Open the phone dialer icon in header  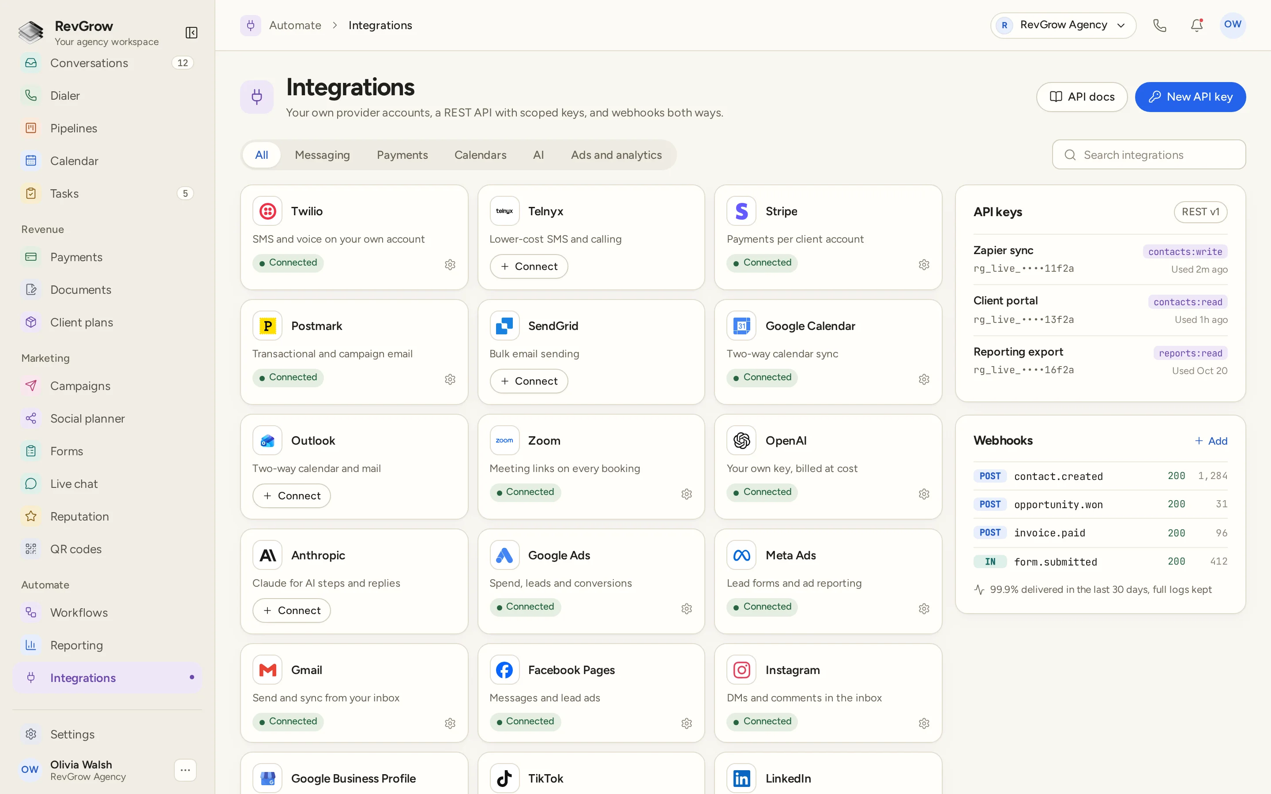(x=1160, y=25)
